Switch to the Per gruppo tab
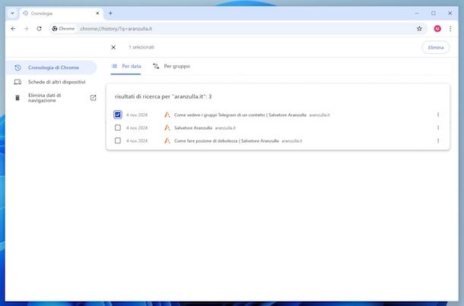Image resolution: width=464 pixels, height=306 pixels. coord(171,66)
